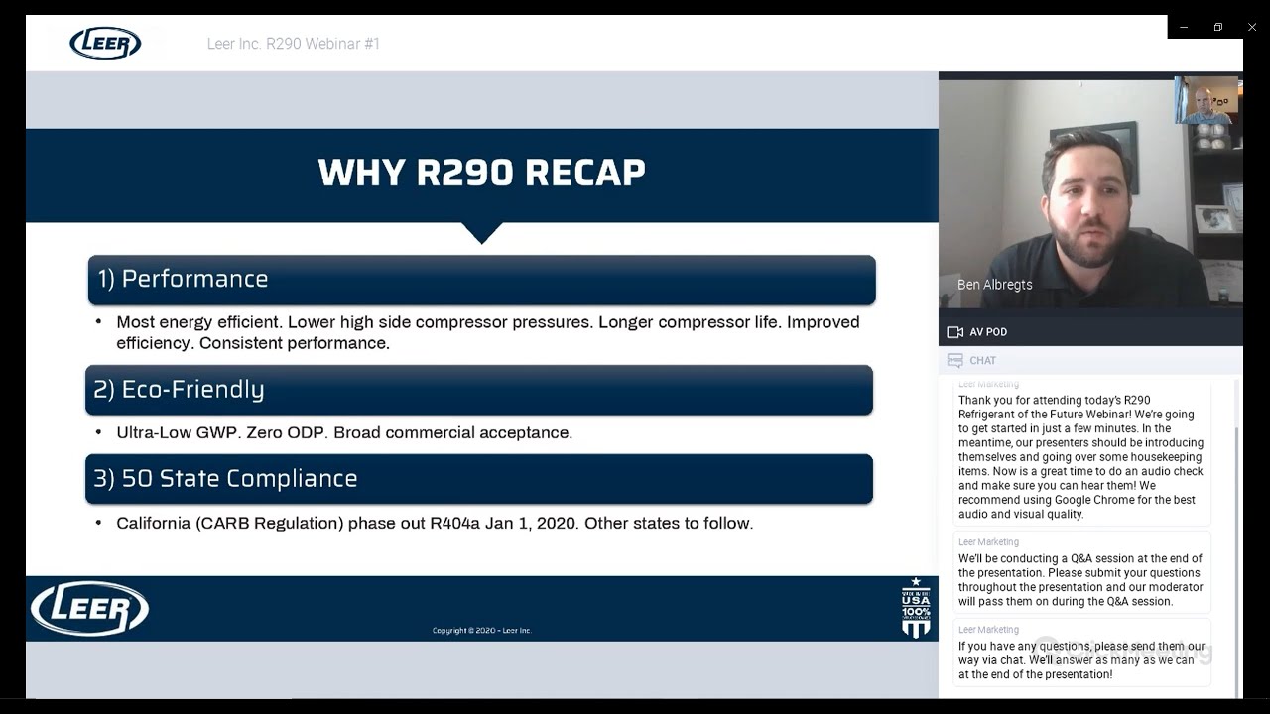Viewport: 1270px width, 714px height.
Task: Click the chat message 'If you have any questions'
Action: click(x=1081, y=653)
